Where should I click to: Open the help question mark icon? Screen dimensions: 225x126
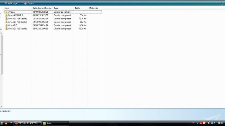[222, 3]
